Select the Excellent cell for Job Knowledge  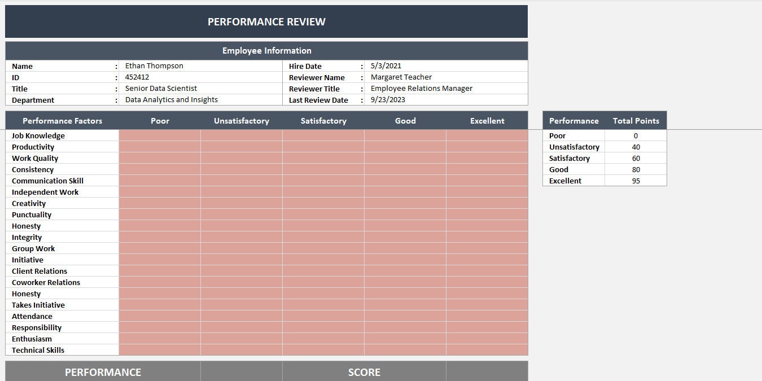point(487,135)
